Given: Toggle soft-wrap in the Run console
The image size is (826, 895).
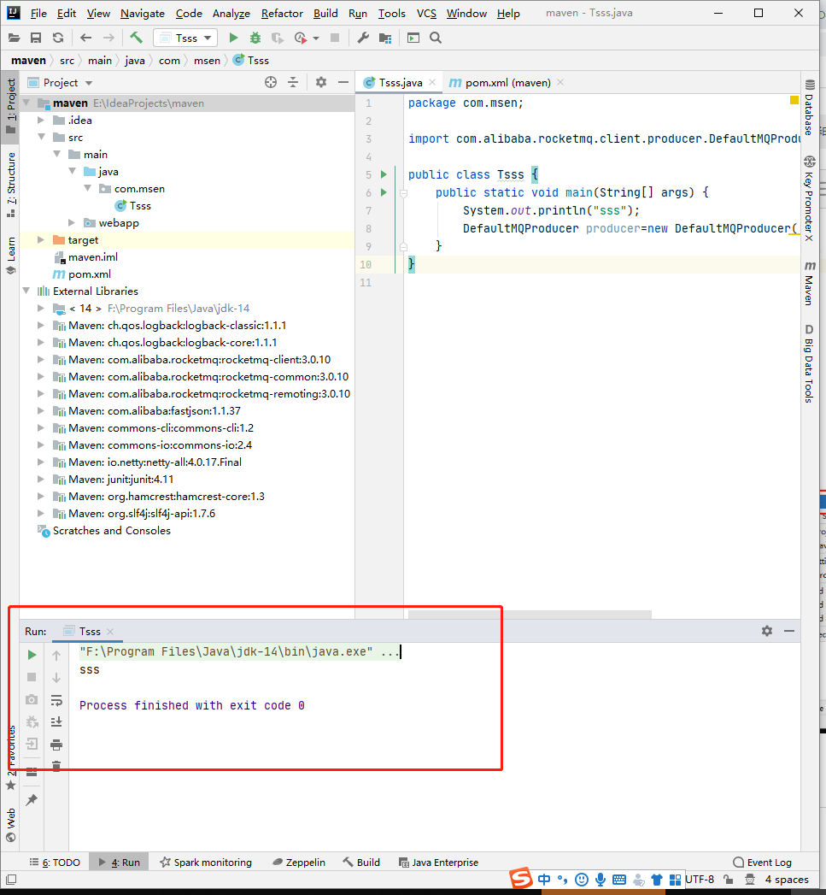Looking at the screenshot, I should pos(56,698).
